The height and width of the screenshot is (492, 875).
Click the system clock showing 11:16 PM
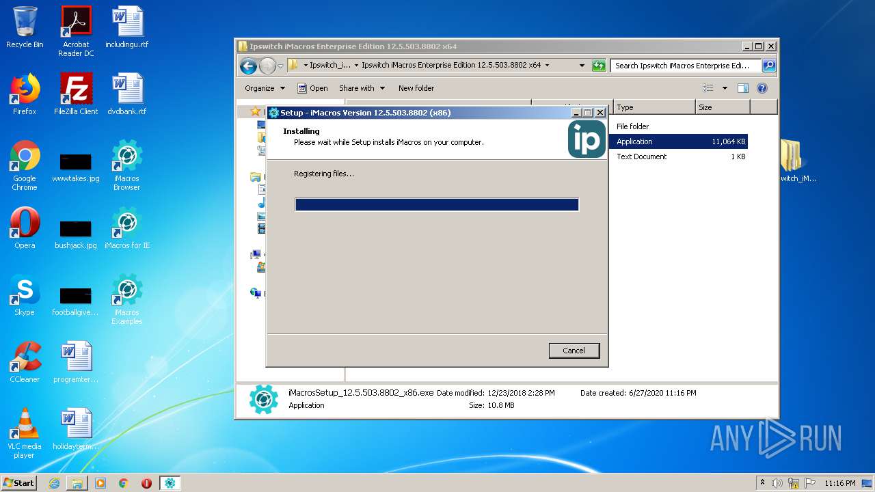click(x=840, y=483)
